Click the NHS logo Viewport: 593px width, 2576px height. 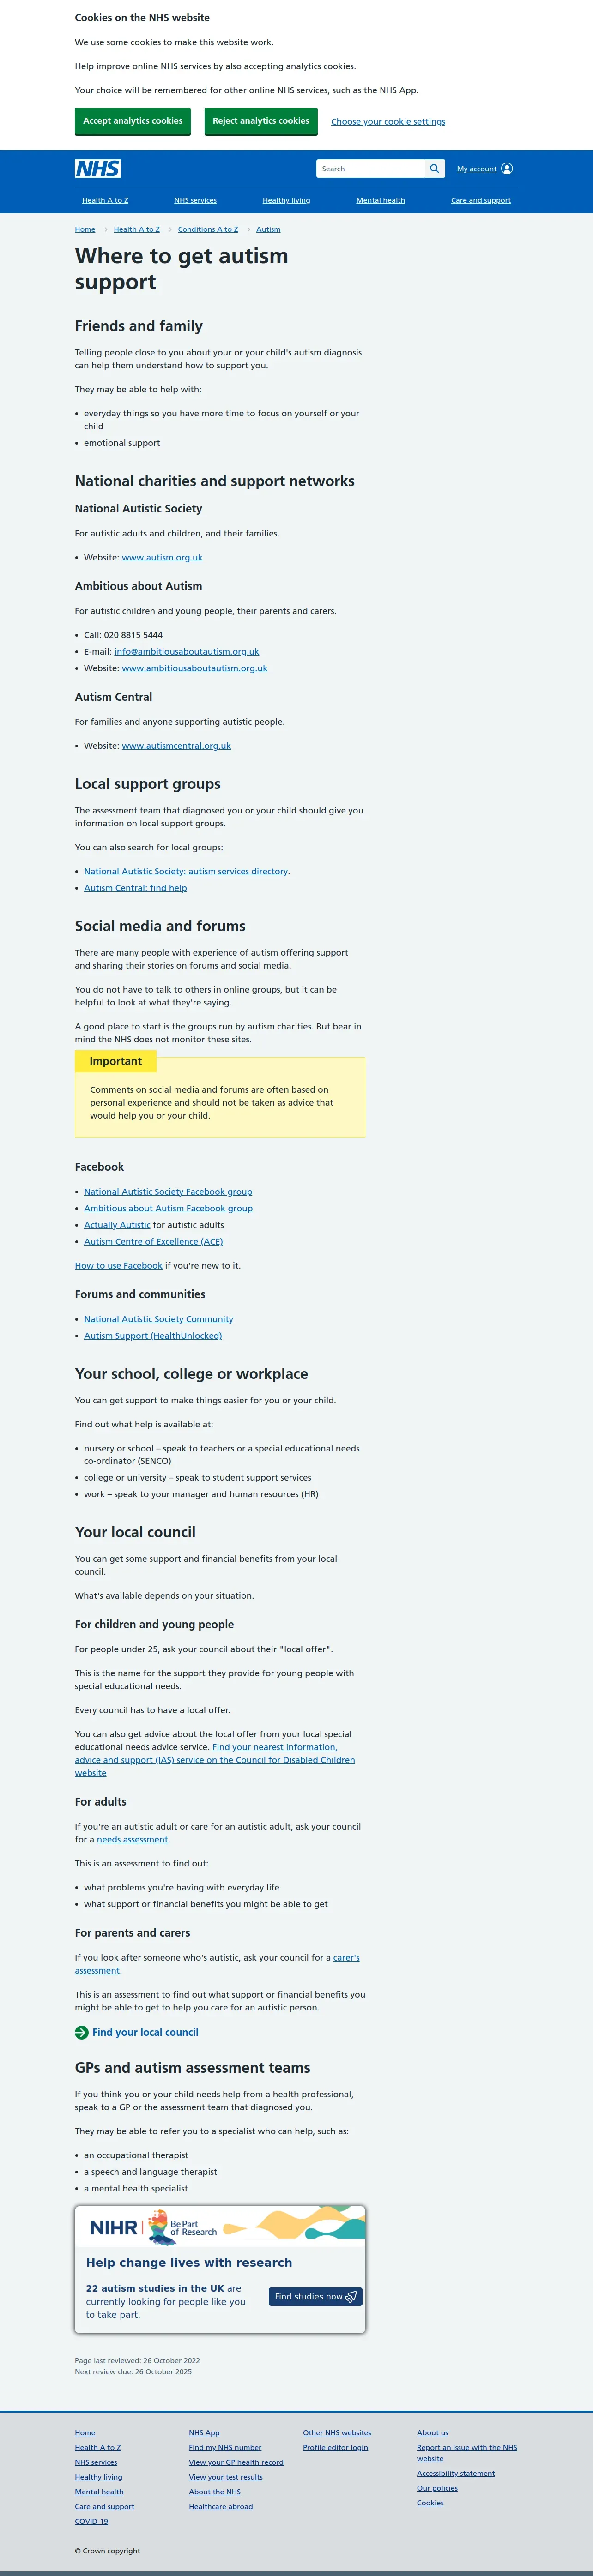point(98,169)
